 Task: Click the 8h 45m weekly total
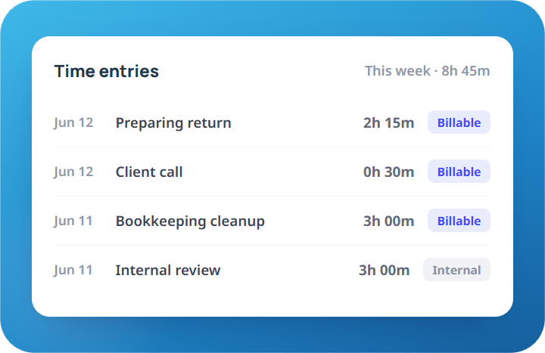[x=466, y=71]
